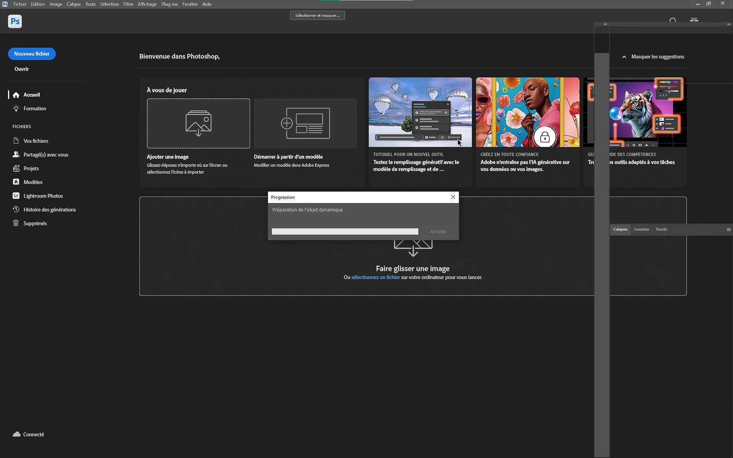The width and height of the screenshot is (733, 458).
Task: Click the progress bar in Progression dialog
Action: pyautogui.click(x=345, y=232)
